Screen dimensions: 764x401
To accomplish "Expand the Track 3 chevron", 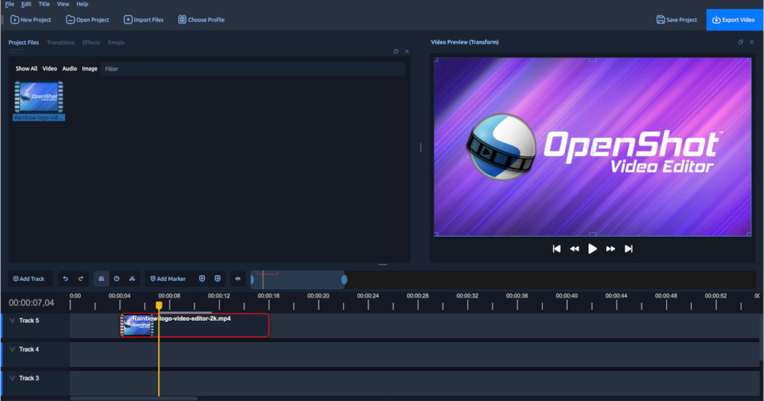I will tap(11, 377).
